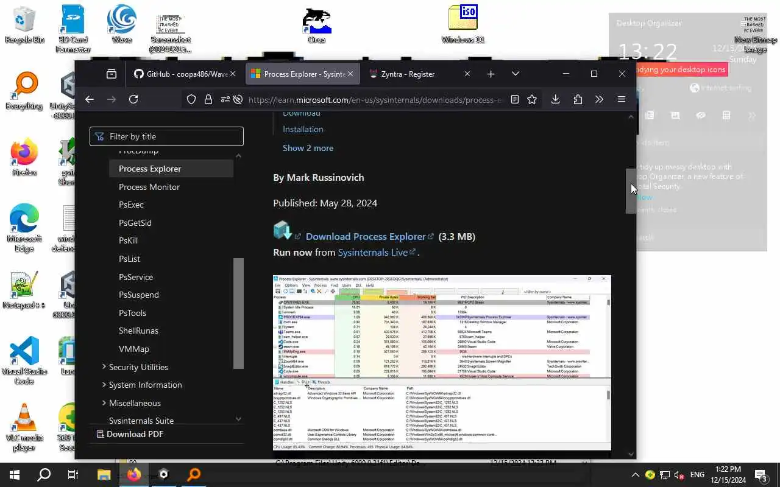Viewport: 780px width, 487px height.
Task: Open PsSuspend in the sidebar
Action: coord(139,295)
